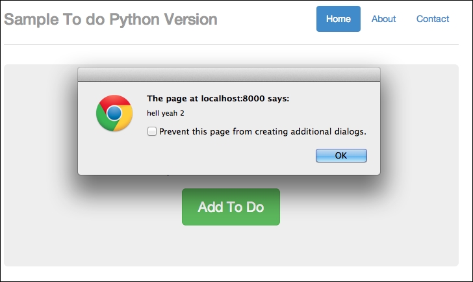The width and height of the screenshot is (473, 282).
Task: Open the Contact navigation link
Action: [x=433, y=19]
